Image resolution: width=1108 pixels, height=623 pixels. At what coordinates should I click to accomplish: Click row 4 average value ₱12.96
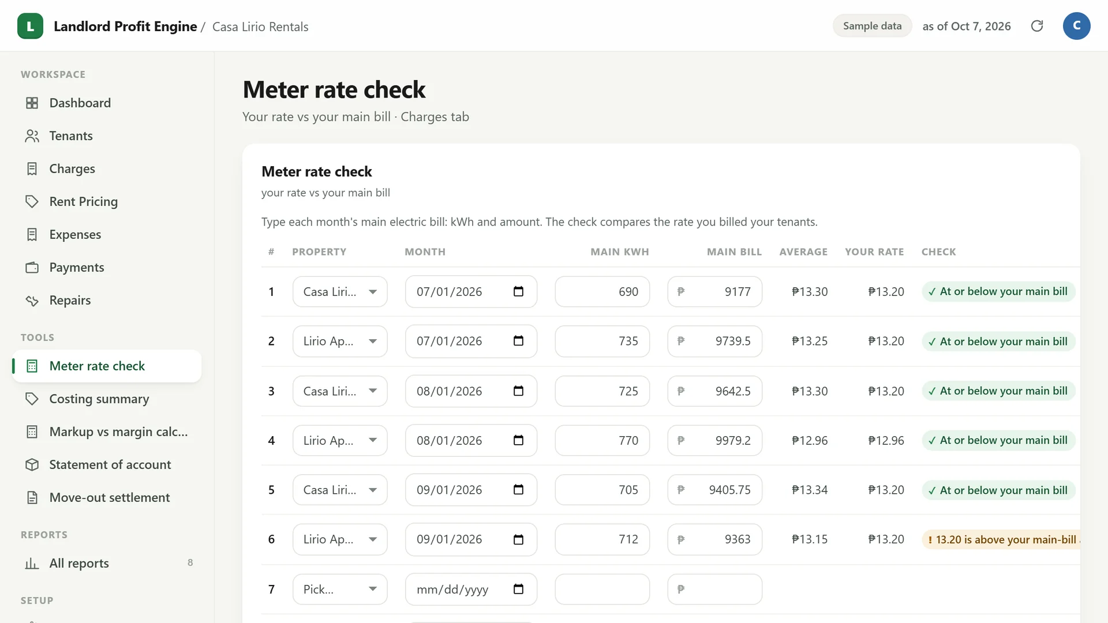pos(810,440)
